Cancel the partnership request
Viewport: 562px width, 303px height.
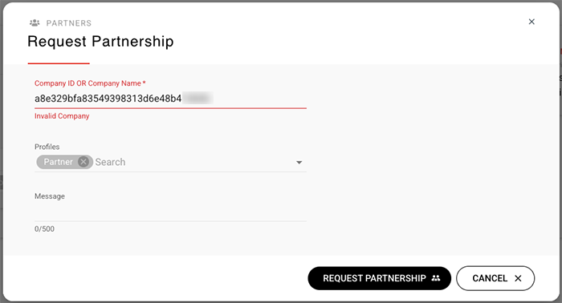[495, 278]
